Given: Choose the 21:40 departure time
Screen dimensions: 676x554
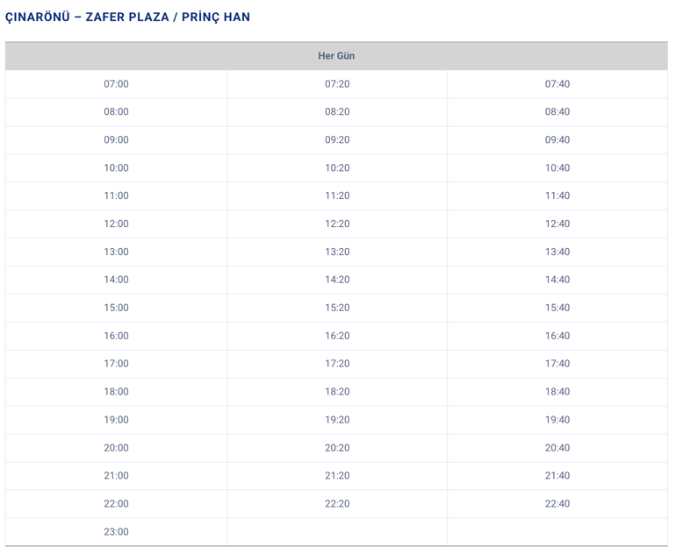Looking at the screenshot, I should [557, 476].
